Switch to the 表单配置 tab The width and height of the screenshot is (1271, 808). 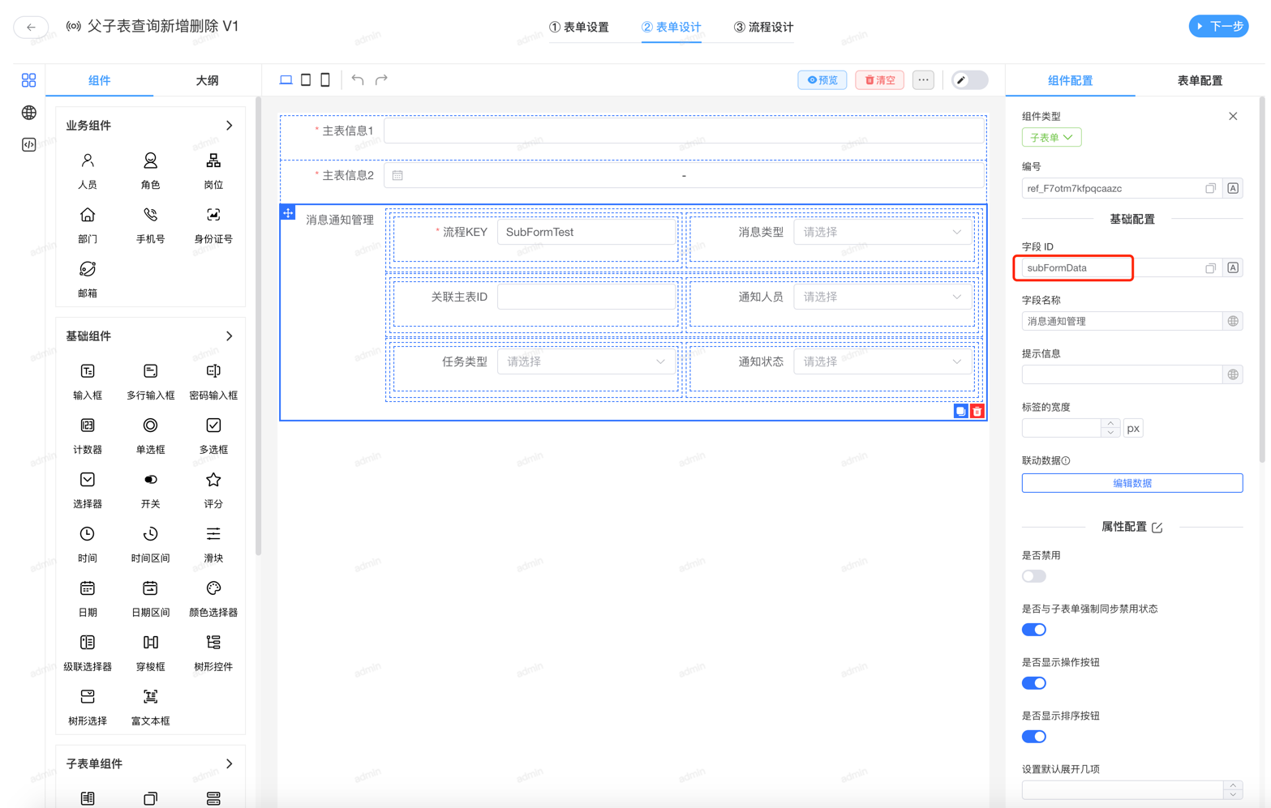tap(1199, 80)
